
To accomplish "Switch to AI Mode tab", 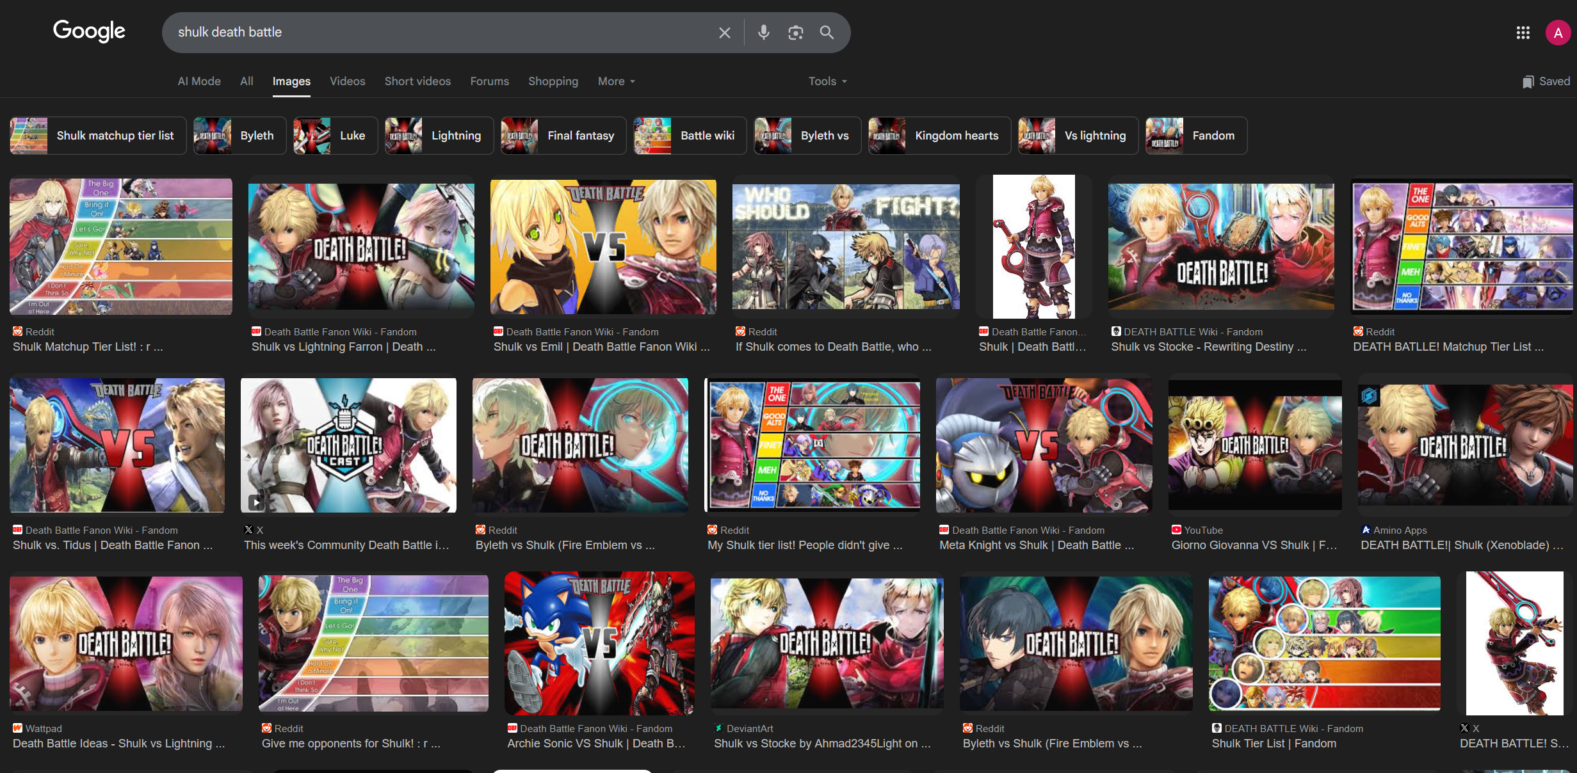I will point(199,81).
